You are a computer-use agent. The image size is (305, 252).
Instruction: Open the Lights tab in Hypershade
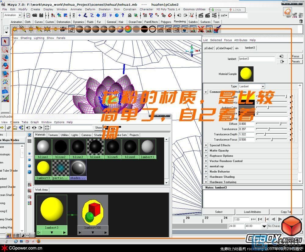[x=75, y=135]
